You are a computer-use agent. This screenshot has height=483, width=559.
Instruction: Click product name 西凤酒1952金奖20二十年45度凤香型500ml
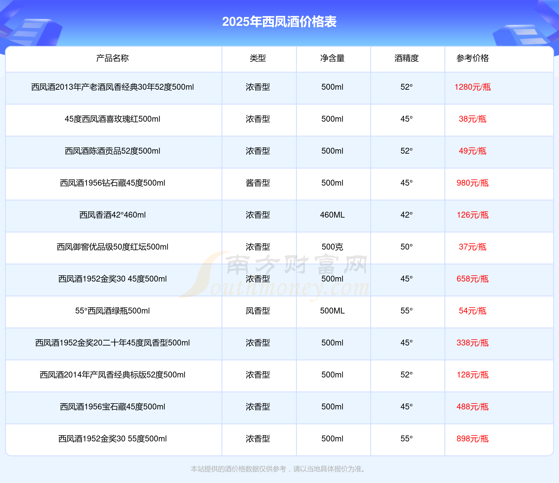pos(112,343)
